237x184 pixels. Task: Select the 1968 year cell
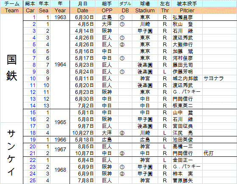click(60, 170)
